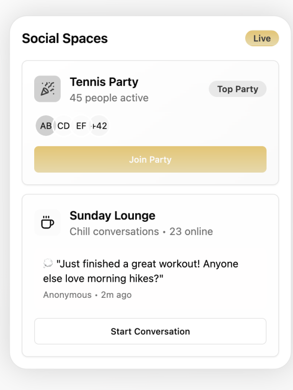Click the 23 online count

click(191, 232)
